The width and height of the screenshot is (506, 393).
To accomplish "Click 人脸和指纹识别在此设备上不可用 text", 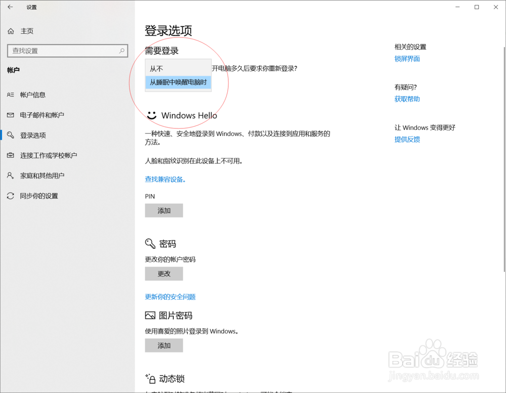I will (x=194, y=161).
